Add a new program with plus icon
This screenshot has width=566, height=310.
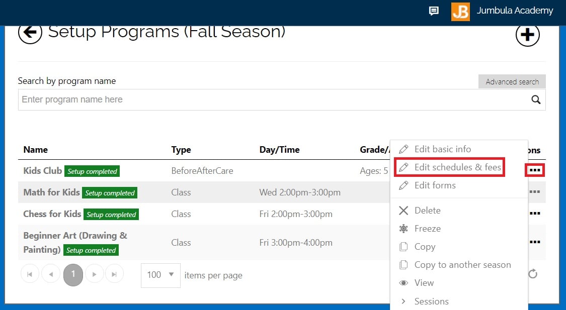pos(527,35)
